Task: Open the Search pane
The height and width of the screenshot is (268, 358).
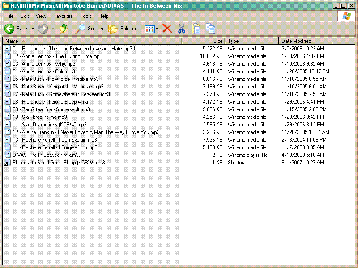Action: point(89,29)
